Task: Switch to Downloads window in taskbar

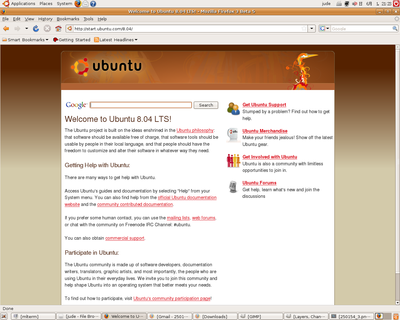Action: pos(215,316)
